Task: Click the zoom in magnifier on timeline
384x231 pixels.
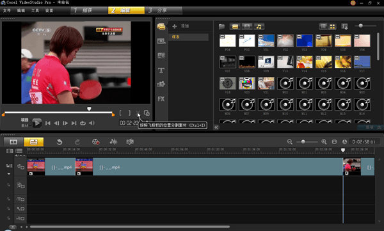Action: [324, 141]
